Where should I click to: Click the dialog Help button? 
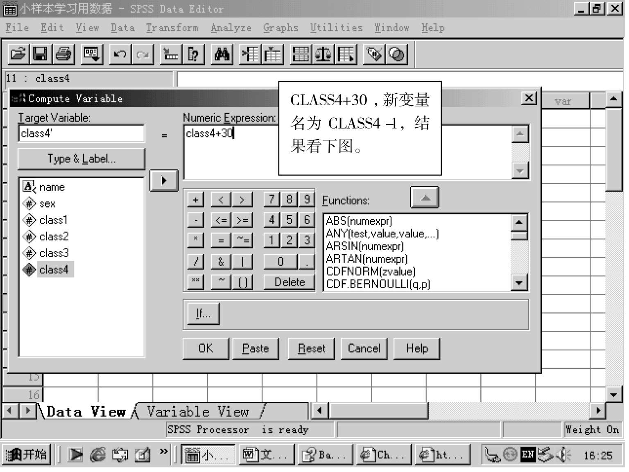(x=417, y=348)
